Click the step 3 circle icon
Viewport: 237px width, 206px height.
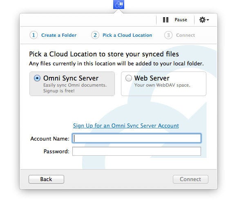click(x=168, y=35)
